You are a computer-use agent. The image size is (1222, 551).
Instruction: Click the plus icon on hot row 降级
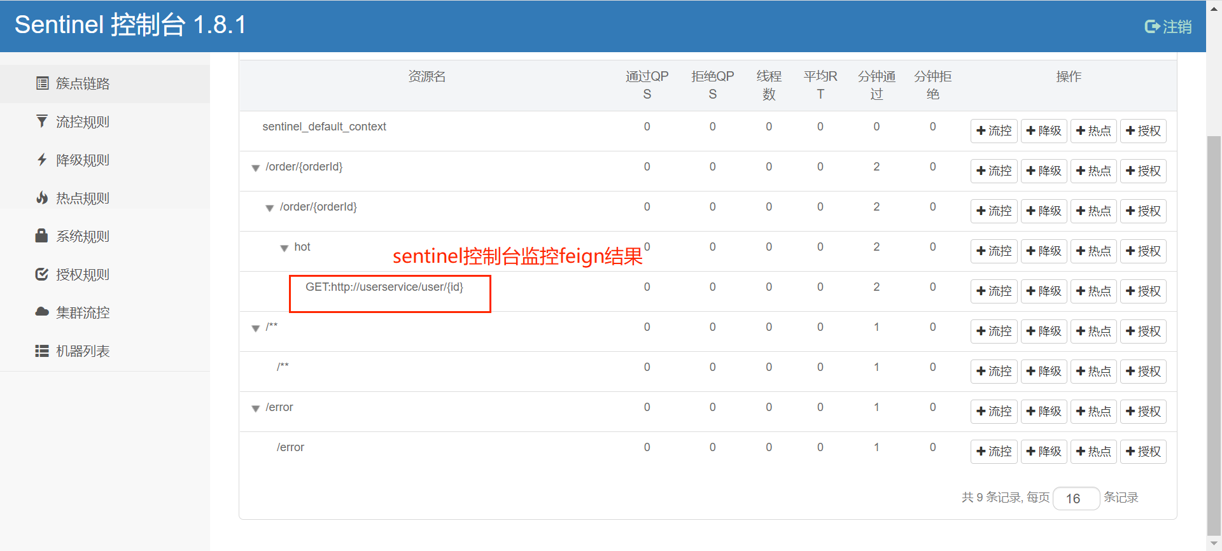(1030, 251)
